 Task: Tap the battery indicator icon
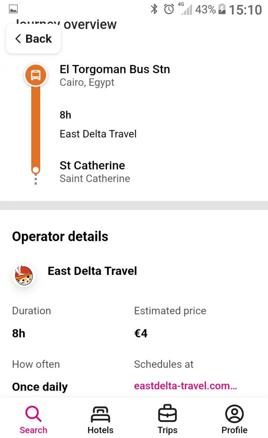222,9
